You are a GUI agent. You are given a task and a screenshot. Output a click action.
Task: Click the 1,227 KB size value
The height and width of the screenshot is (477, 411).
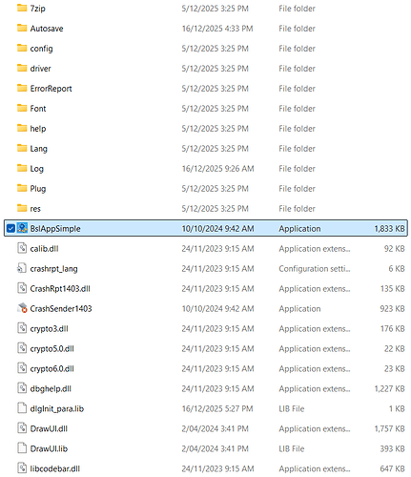point(389,389)
